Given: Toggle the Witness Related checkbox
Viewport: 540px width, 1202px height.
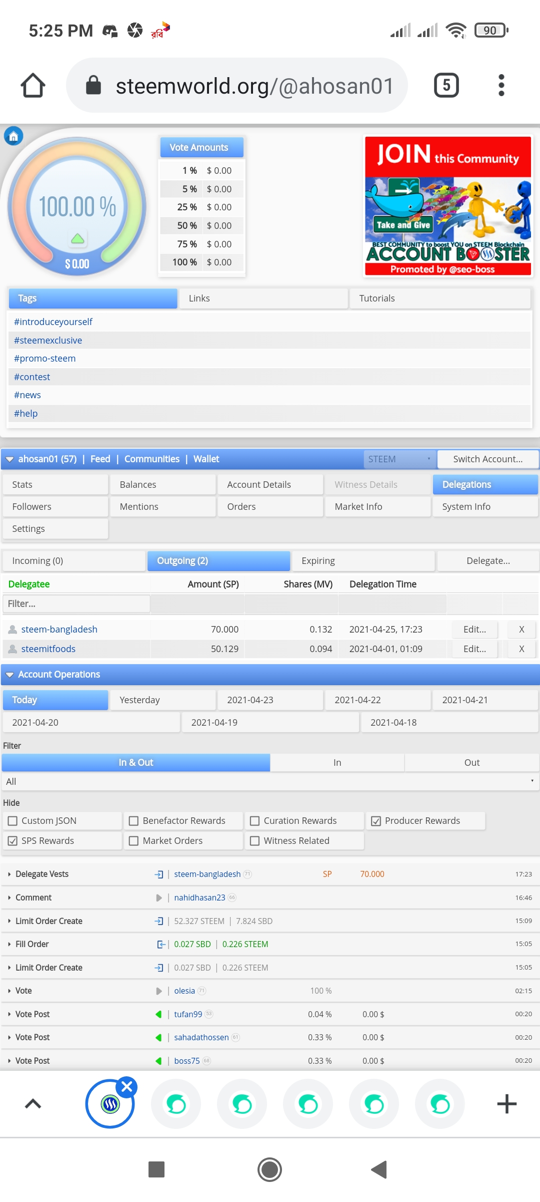Looking at the screenshot, I should pyautogui.click(x=255, y=841).
